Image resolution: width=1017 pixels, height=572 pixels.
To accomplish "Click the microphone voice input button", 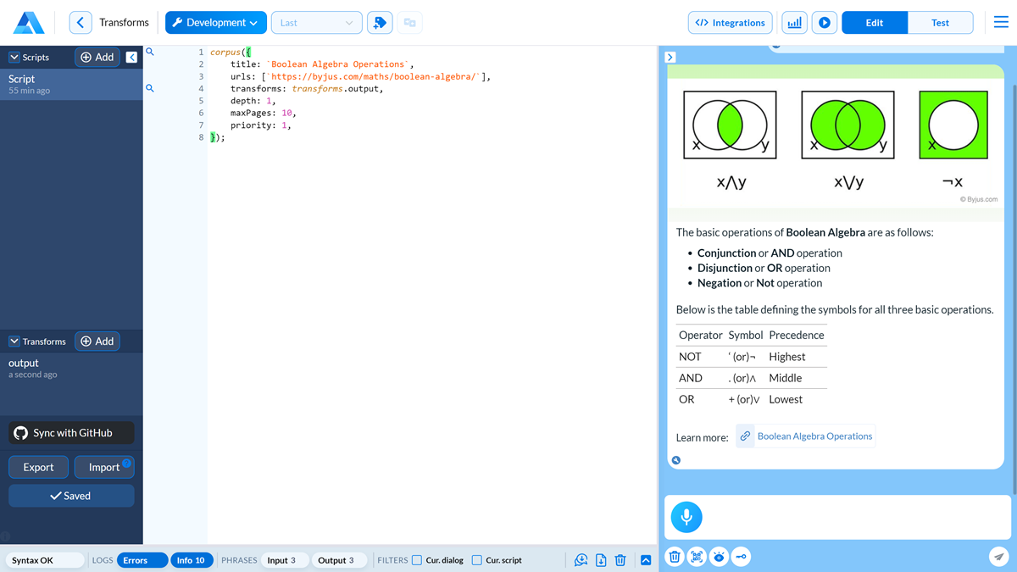I will click(686, 517).
